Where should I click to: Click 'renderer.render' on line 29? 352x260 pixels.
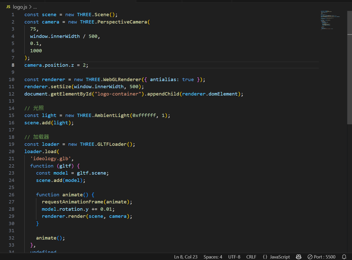click(64, 216)
